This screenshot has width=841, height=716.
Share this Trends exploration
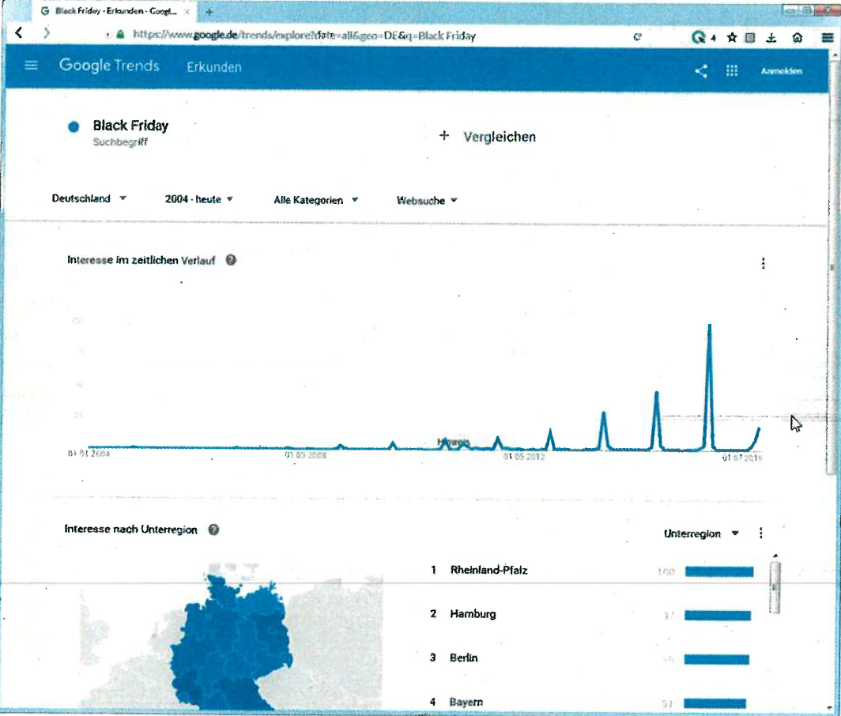pyautogui.click(x=701, y=71)
